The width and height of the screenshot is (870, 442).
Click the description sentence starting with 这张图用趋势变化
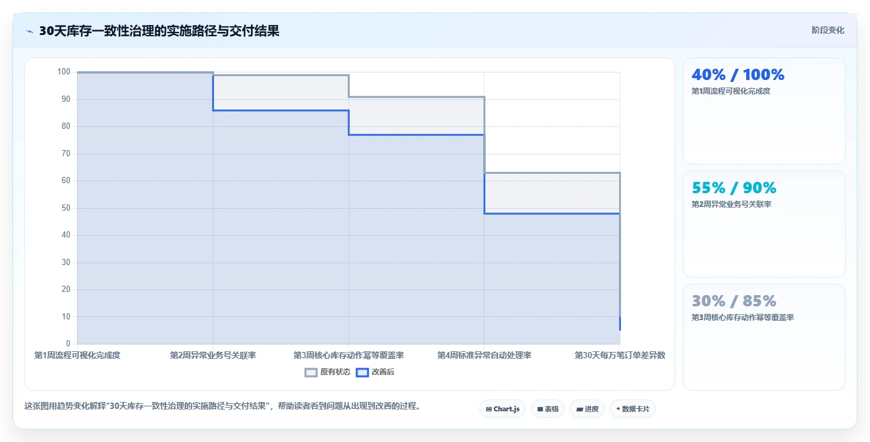pyautogui.click(x=222, y=406)
